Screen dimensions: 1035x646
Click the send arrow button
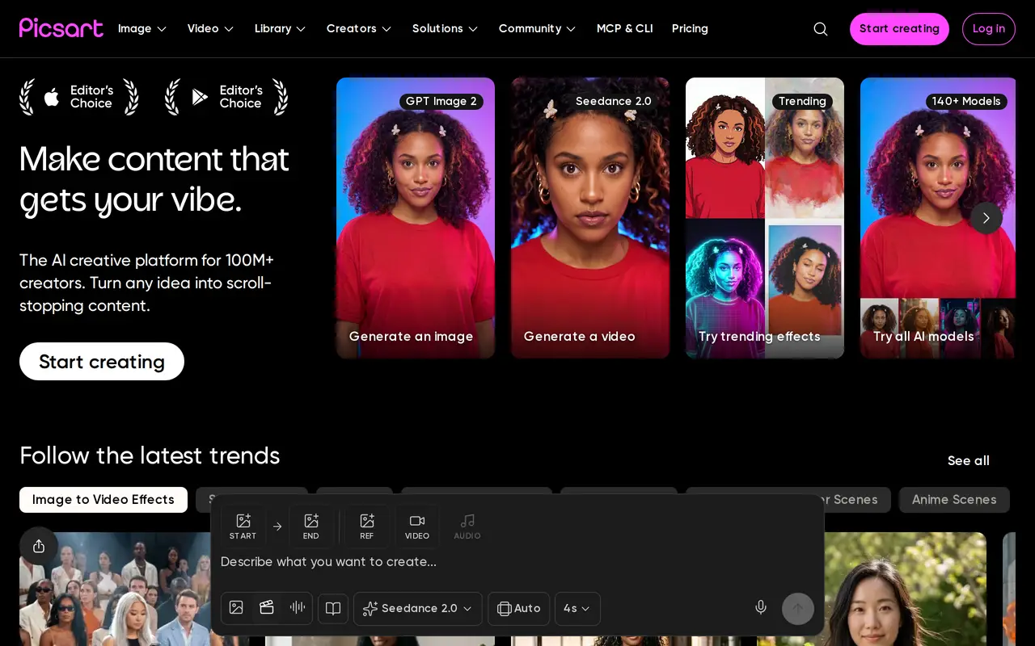tap(798, 609)
